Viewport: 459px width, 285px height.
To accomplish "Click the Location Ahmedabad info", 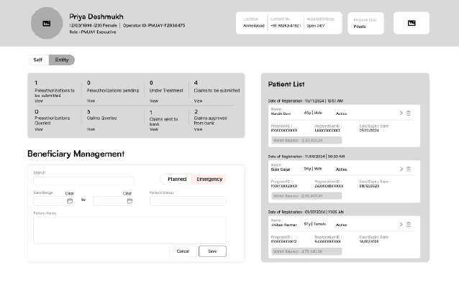I will (253, 22).
